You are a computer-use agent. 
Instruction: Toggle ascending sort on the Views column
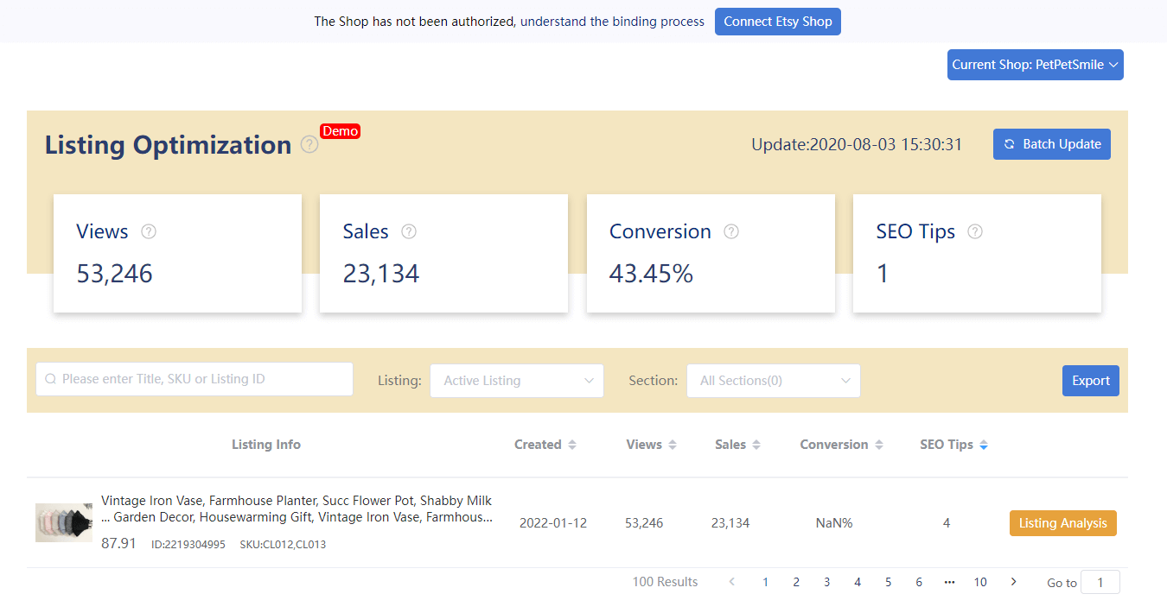(x=673, y=440)
